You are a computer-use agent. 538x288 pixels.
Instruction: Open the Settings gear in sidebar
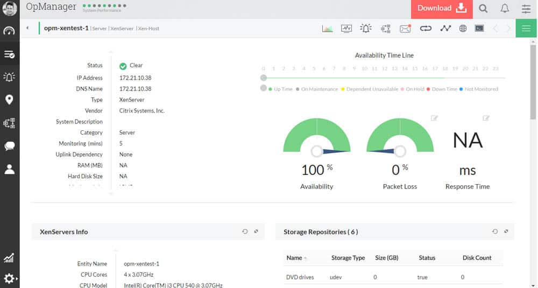coord(9,278)
